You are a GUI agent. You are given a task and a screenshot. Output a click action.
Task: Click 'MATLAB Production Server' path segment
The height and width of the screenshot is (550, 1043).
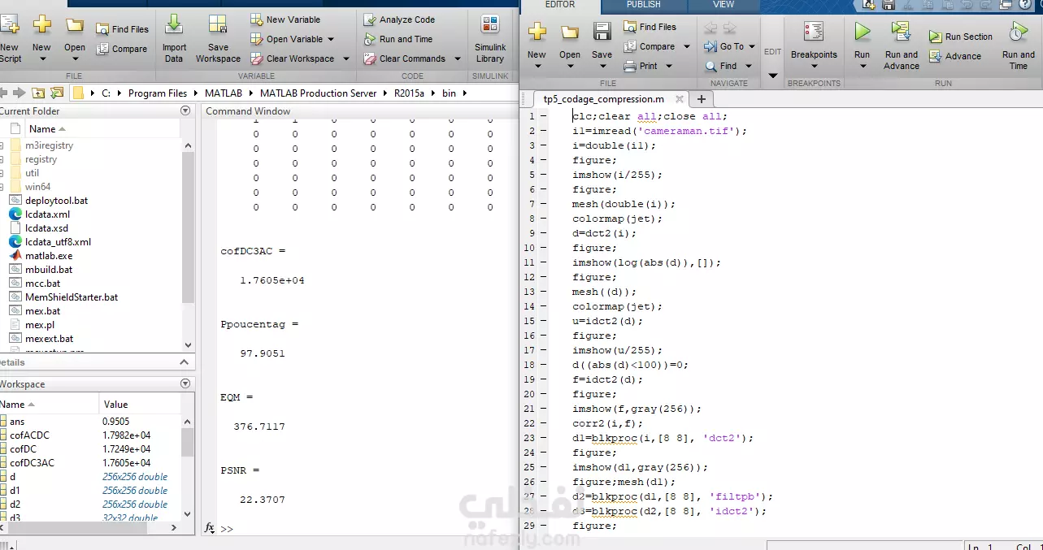coord(319,93)
